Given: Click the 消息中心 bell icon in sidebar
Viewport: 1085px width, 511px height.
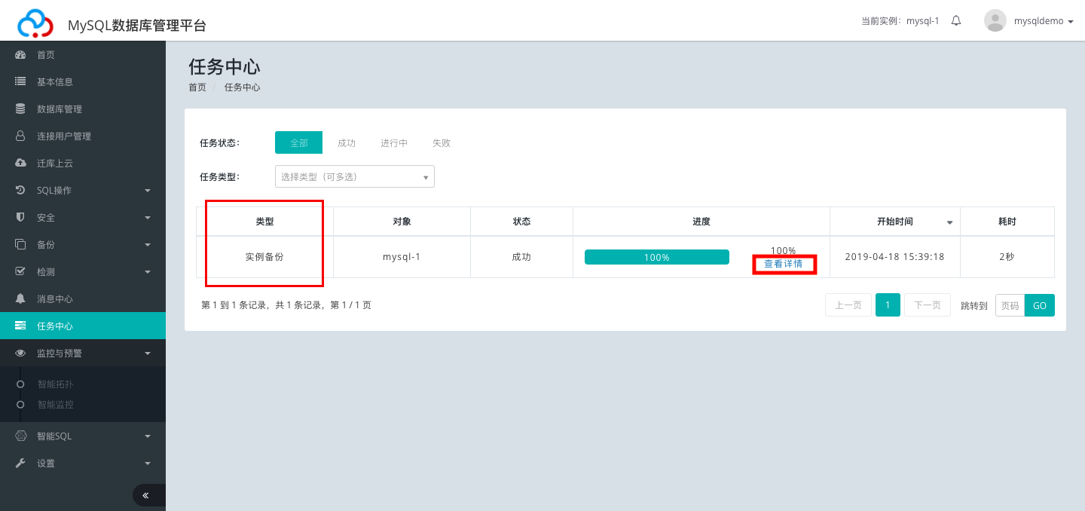Looking at the screenshot, I should 20,299.
